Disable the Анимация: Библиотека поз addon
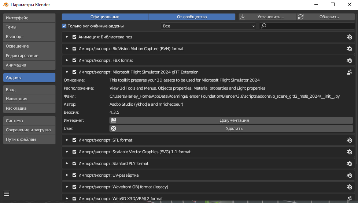This screenshot has width=358, height=203. [74, 37]
